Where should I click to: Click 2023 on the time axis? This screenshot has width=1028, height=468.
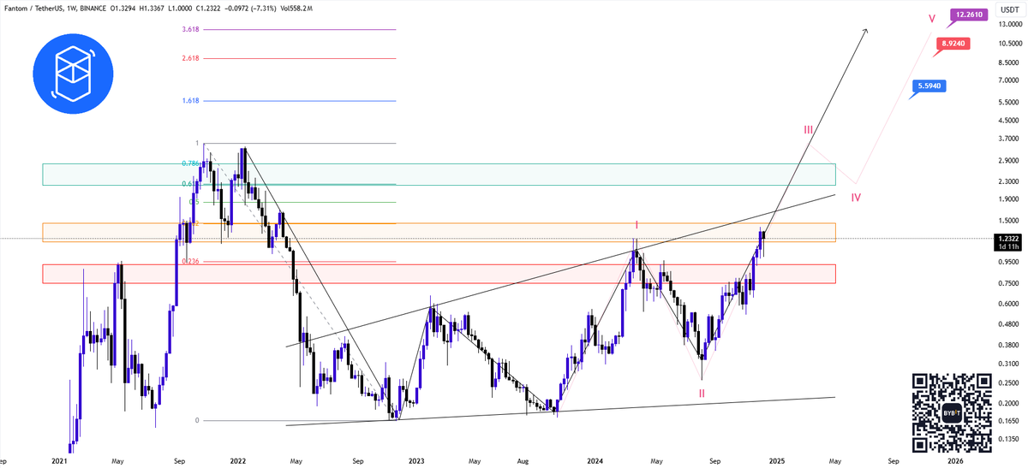point(415,460)
